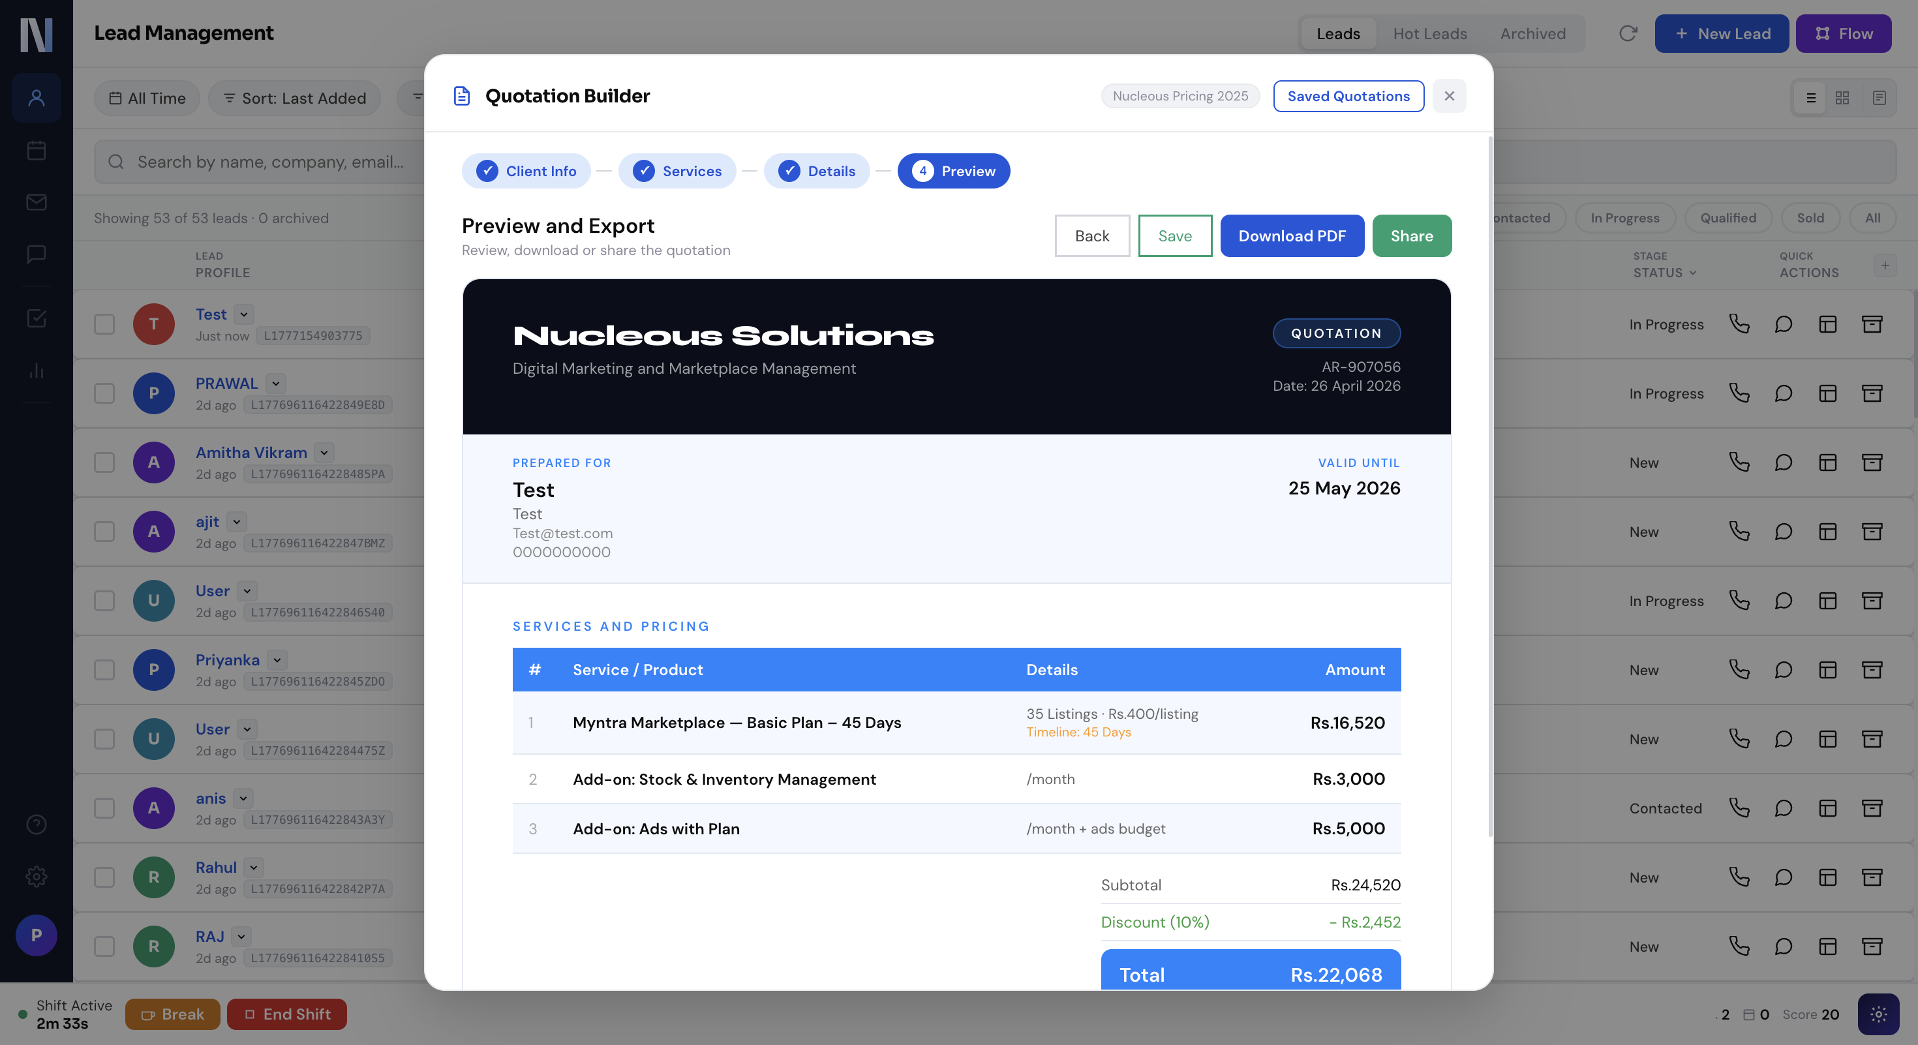1918x1045 pixels.
Task: Open the help icon in the sidebar
Action: (36, 824)
